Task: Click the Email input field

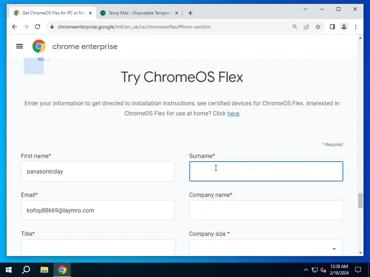Action: (x=98, y=210)
